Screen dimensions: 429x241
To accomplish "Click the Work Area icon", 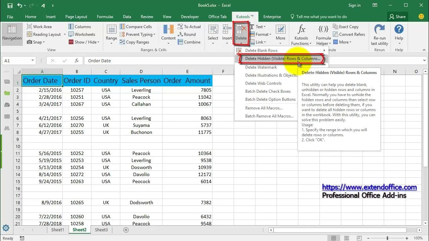I will (29, 27).
